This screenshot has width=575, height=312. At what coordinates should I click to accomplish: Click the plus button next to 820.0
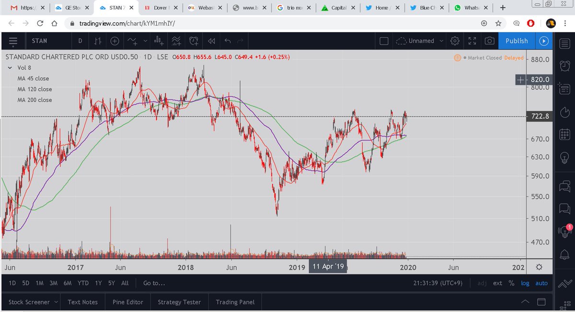[x=521, y=80]
